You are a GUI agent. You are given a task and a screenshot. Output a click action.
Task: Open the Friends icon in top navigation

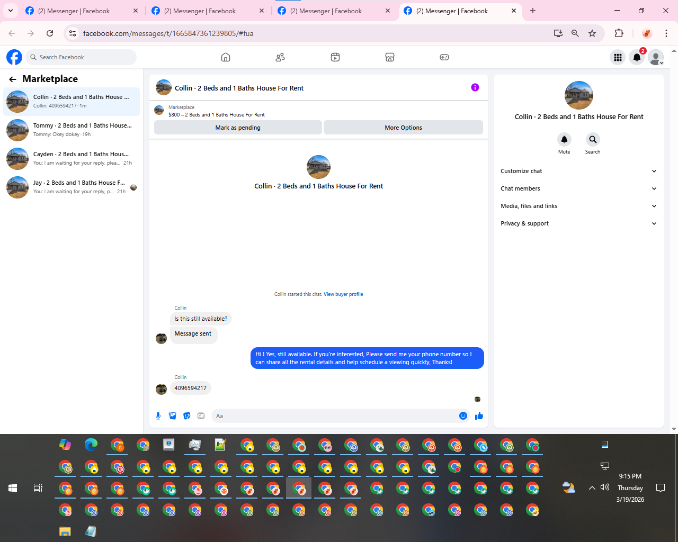tap(280, 57)
